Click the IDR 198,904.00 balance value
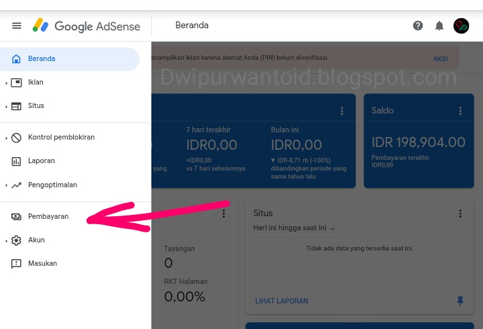Image resolution: width=483 pixels, height=329 pixels. tap(419, 142)
